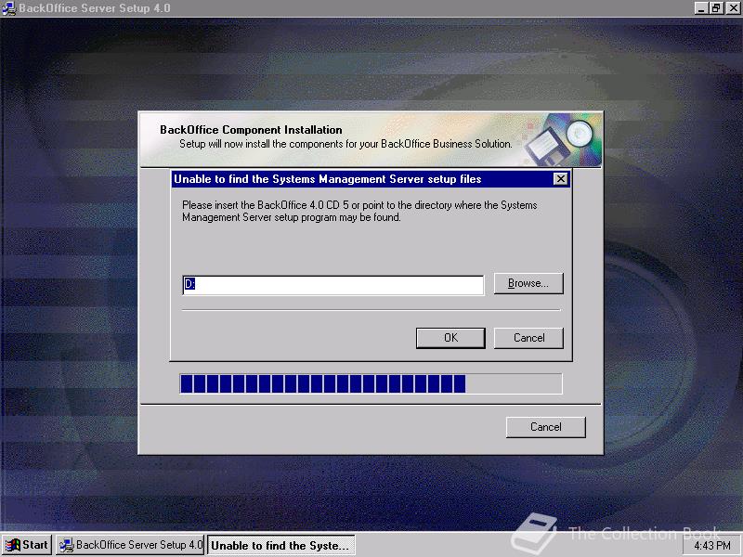Viewport: 743px width, 557px height.
Task: Close the Unable to find setup files dialog
Action: 561,179
